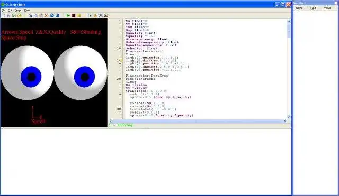339x196 pixels.
Task: Open the File menu
Action: [4, 10]
